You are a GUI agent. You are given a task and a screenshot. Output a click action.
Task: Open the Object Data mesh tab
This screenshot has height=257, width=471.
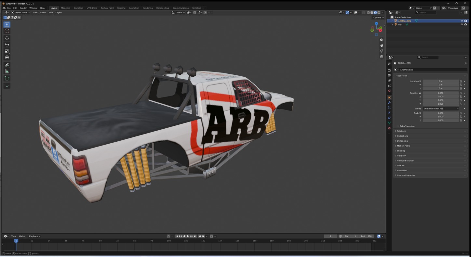coord(389,123)
